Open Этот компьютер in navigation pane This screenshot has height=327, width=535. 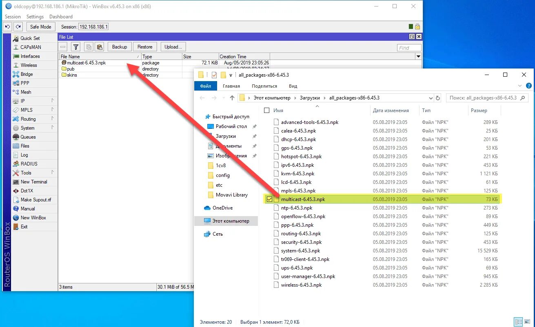[x=226, y=221]
